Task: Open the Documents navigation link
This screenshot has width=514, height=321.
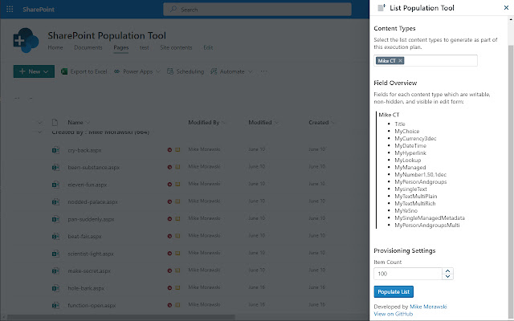Action: [x=88, y=47]
